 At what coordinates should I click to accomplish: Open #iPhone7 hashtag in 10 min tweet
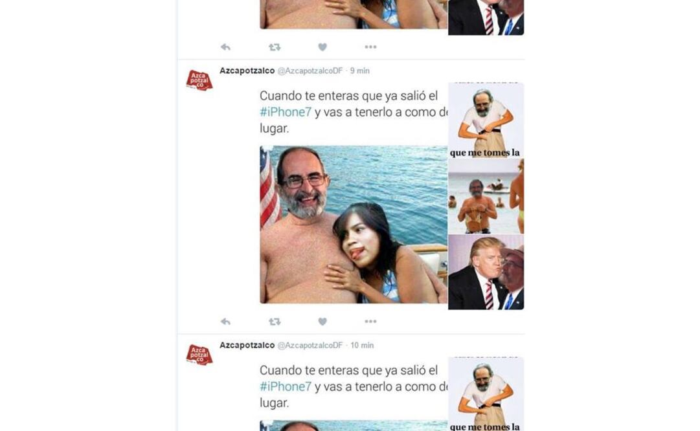[286, 386]
